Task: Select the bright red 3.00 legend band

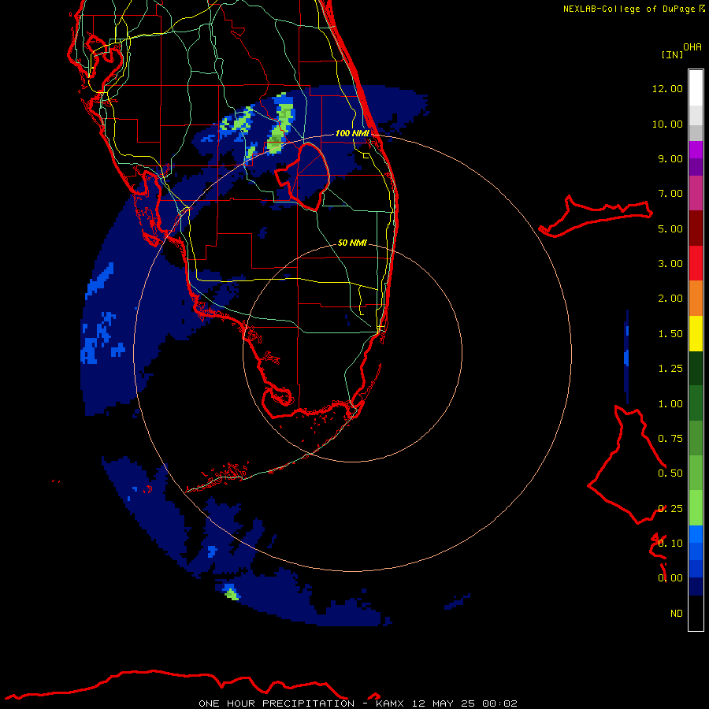Action: point(696,263)
